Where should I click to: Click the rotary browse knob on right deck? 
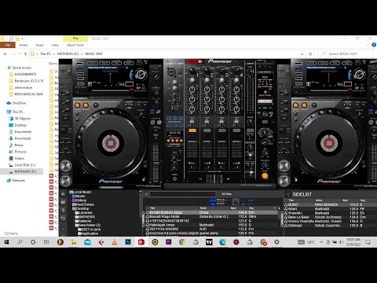coord(360,75)
